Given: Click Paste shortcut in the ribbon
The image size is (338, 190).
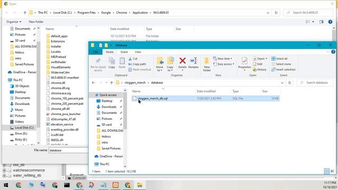Looking at the screenshot, I should point(139,70).
